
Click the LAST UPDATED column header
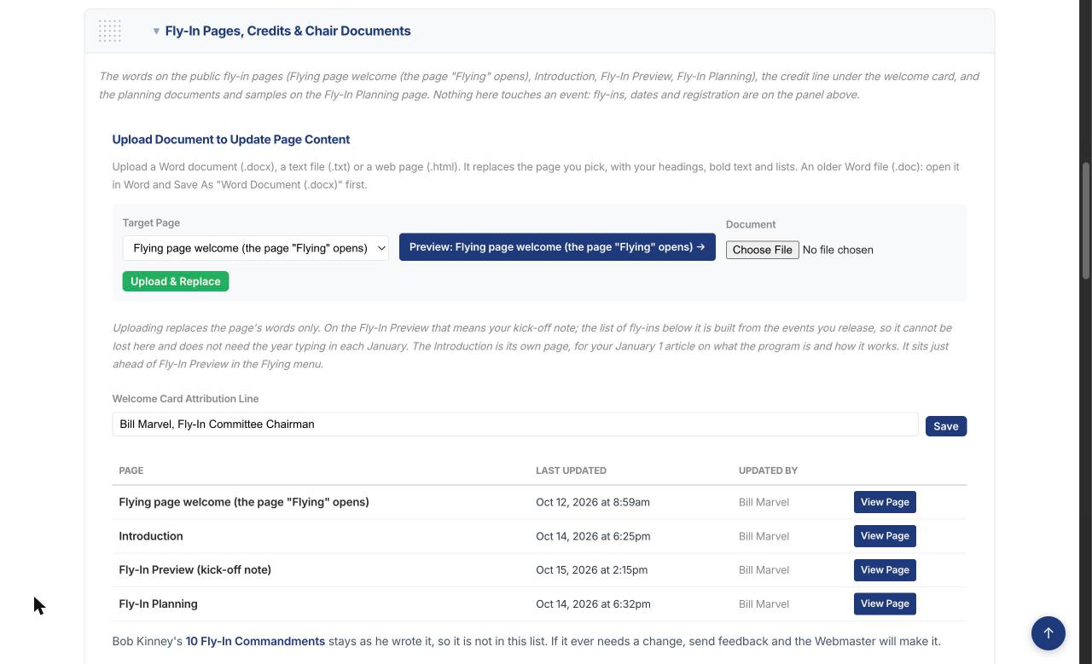pos(571,471)
